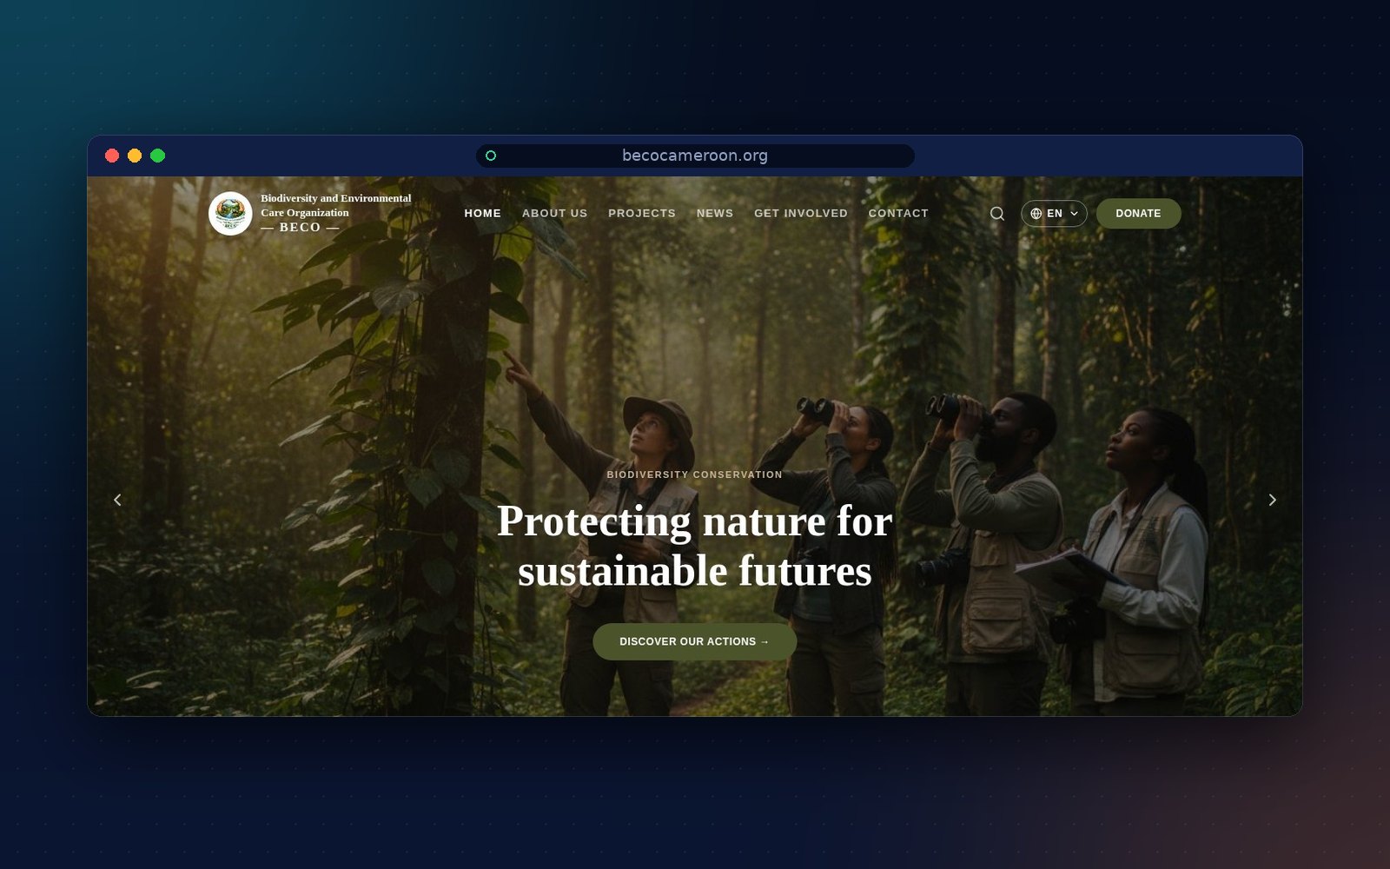Screen dimensions: 1390x869
Task: Click the red close window dot
Action: [x=112, y=156]
